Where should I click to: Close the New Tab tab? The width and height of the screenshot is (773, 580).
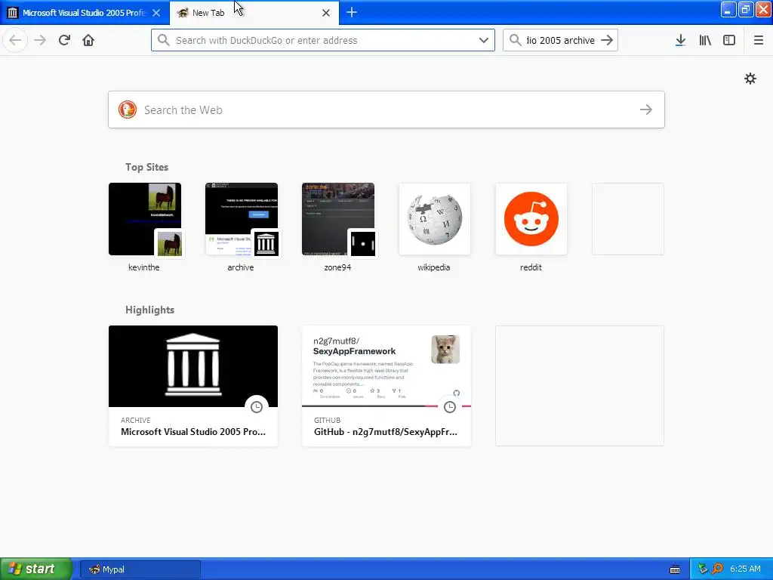click(326, 13)
